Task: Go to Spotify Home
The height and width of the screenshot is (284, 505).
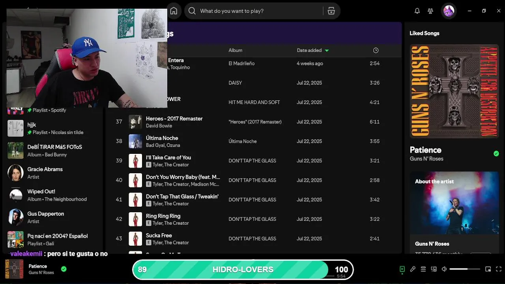Action: point(174,11)
